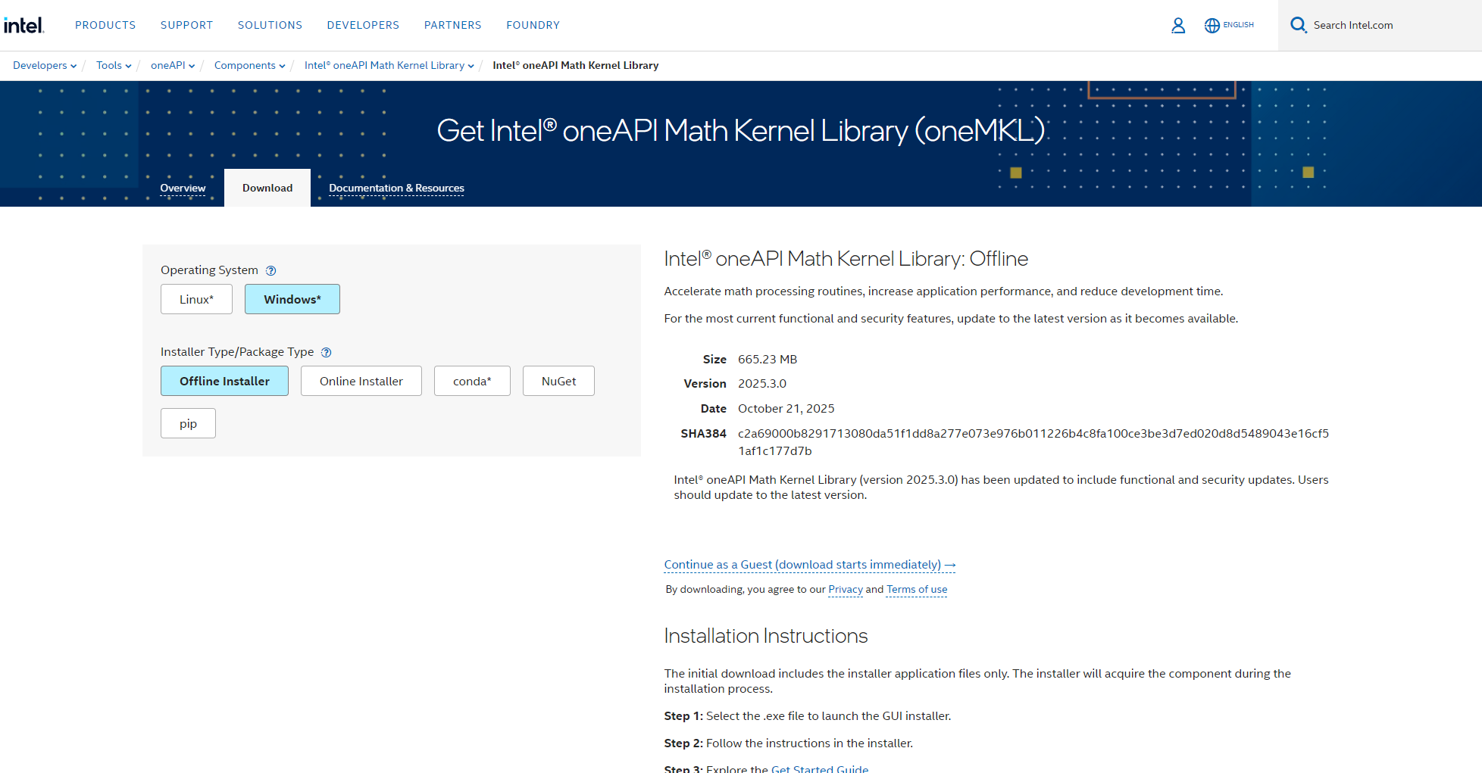Click the search magnifier icon
Screen dimensions: 1482x773
(x=1298, y=25)
